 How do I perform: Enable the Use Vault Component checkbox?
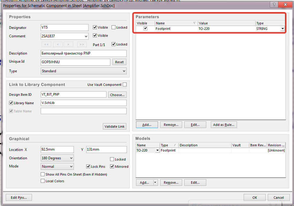[125, 85]
